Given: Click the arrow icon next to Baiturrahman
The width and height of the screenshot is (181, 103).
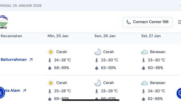Looking at the screenshot, I should click(x=31, y=60).
